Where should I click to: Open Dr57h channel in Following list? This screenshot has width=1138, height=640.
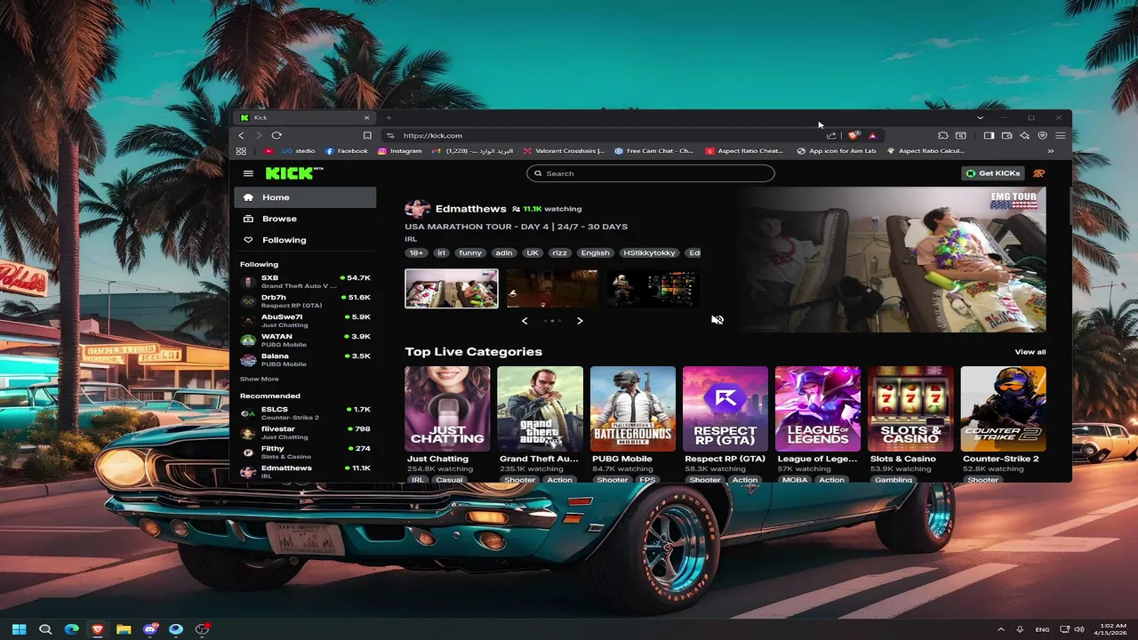(x=305, y=301)
